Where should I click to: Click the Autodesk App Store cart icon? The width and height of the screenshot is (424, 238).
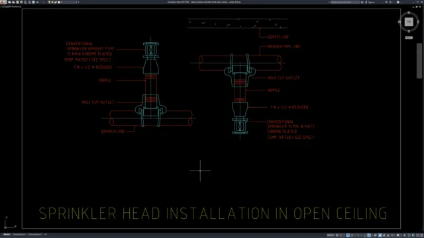[x=386, y=2]
